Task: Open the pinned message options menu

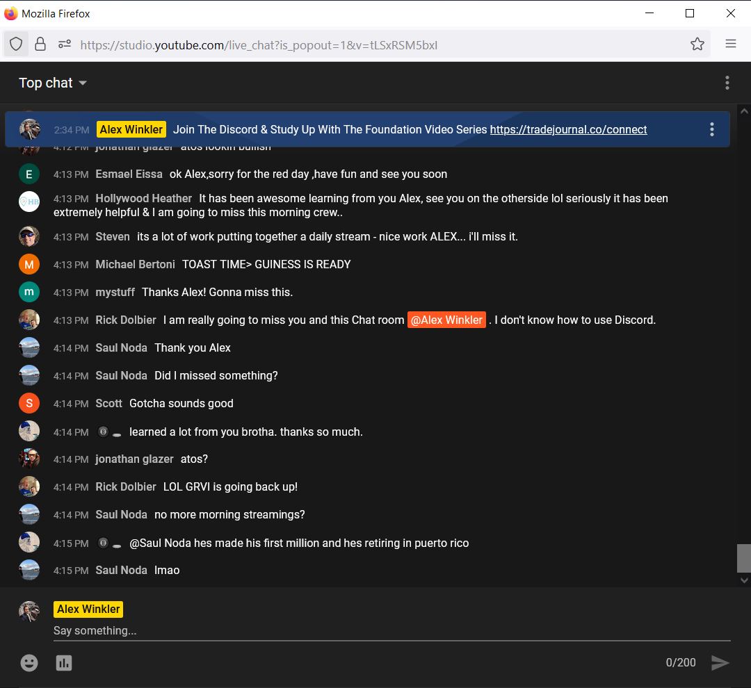Action: pos(711,129)
